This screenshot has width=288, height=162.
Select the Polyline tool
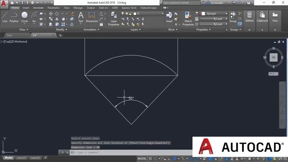[14, 17]
